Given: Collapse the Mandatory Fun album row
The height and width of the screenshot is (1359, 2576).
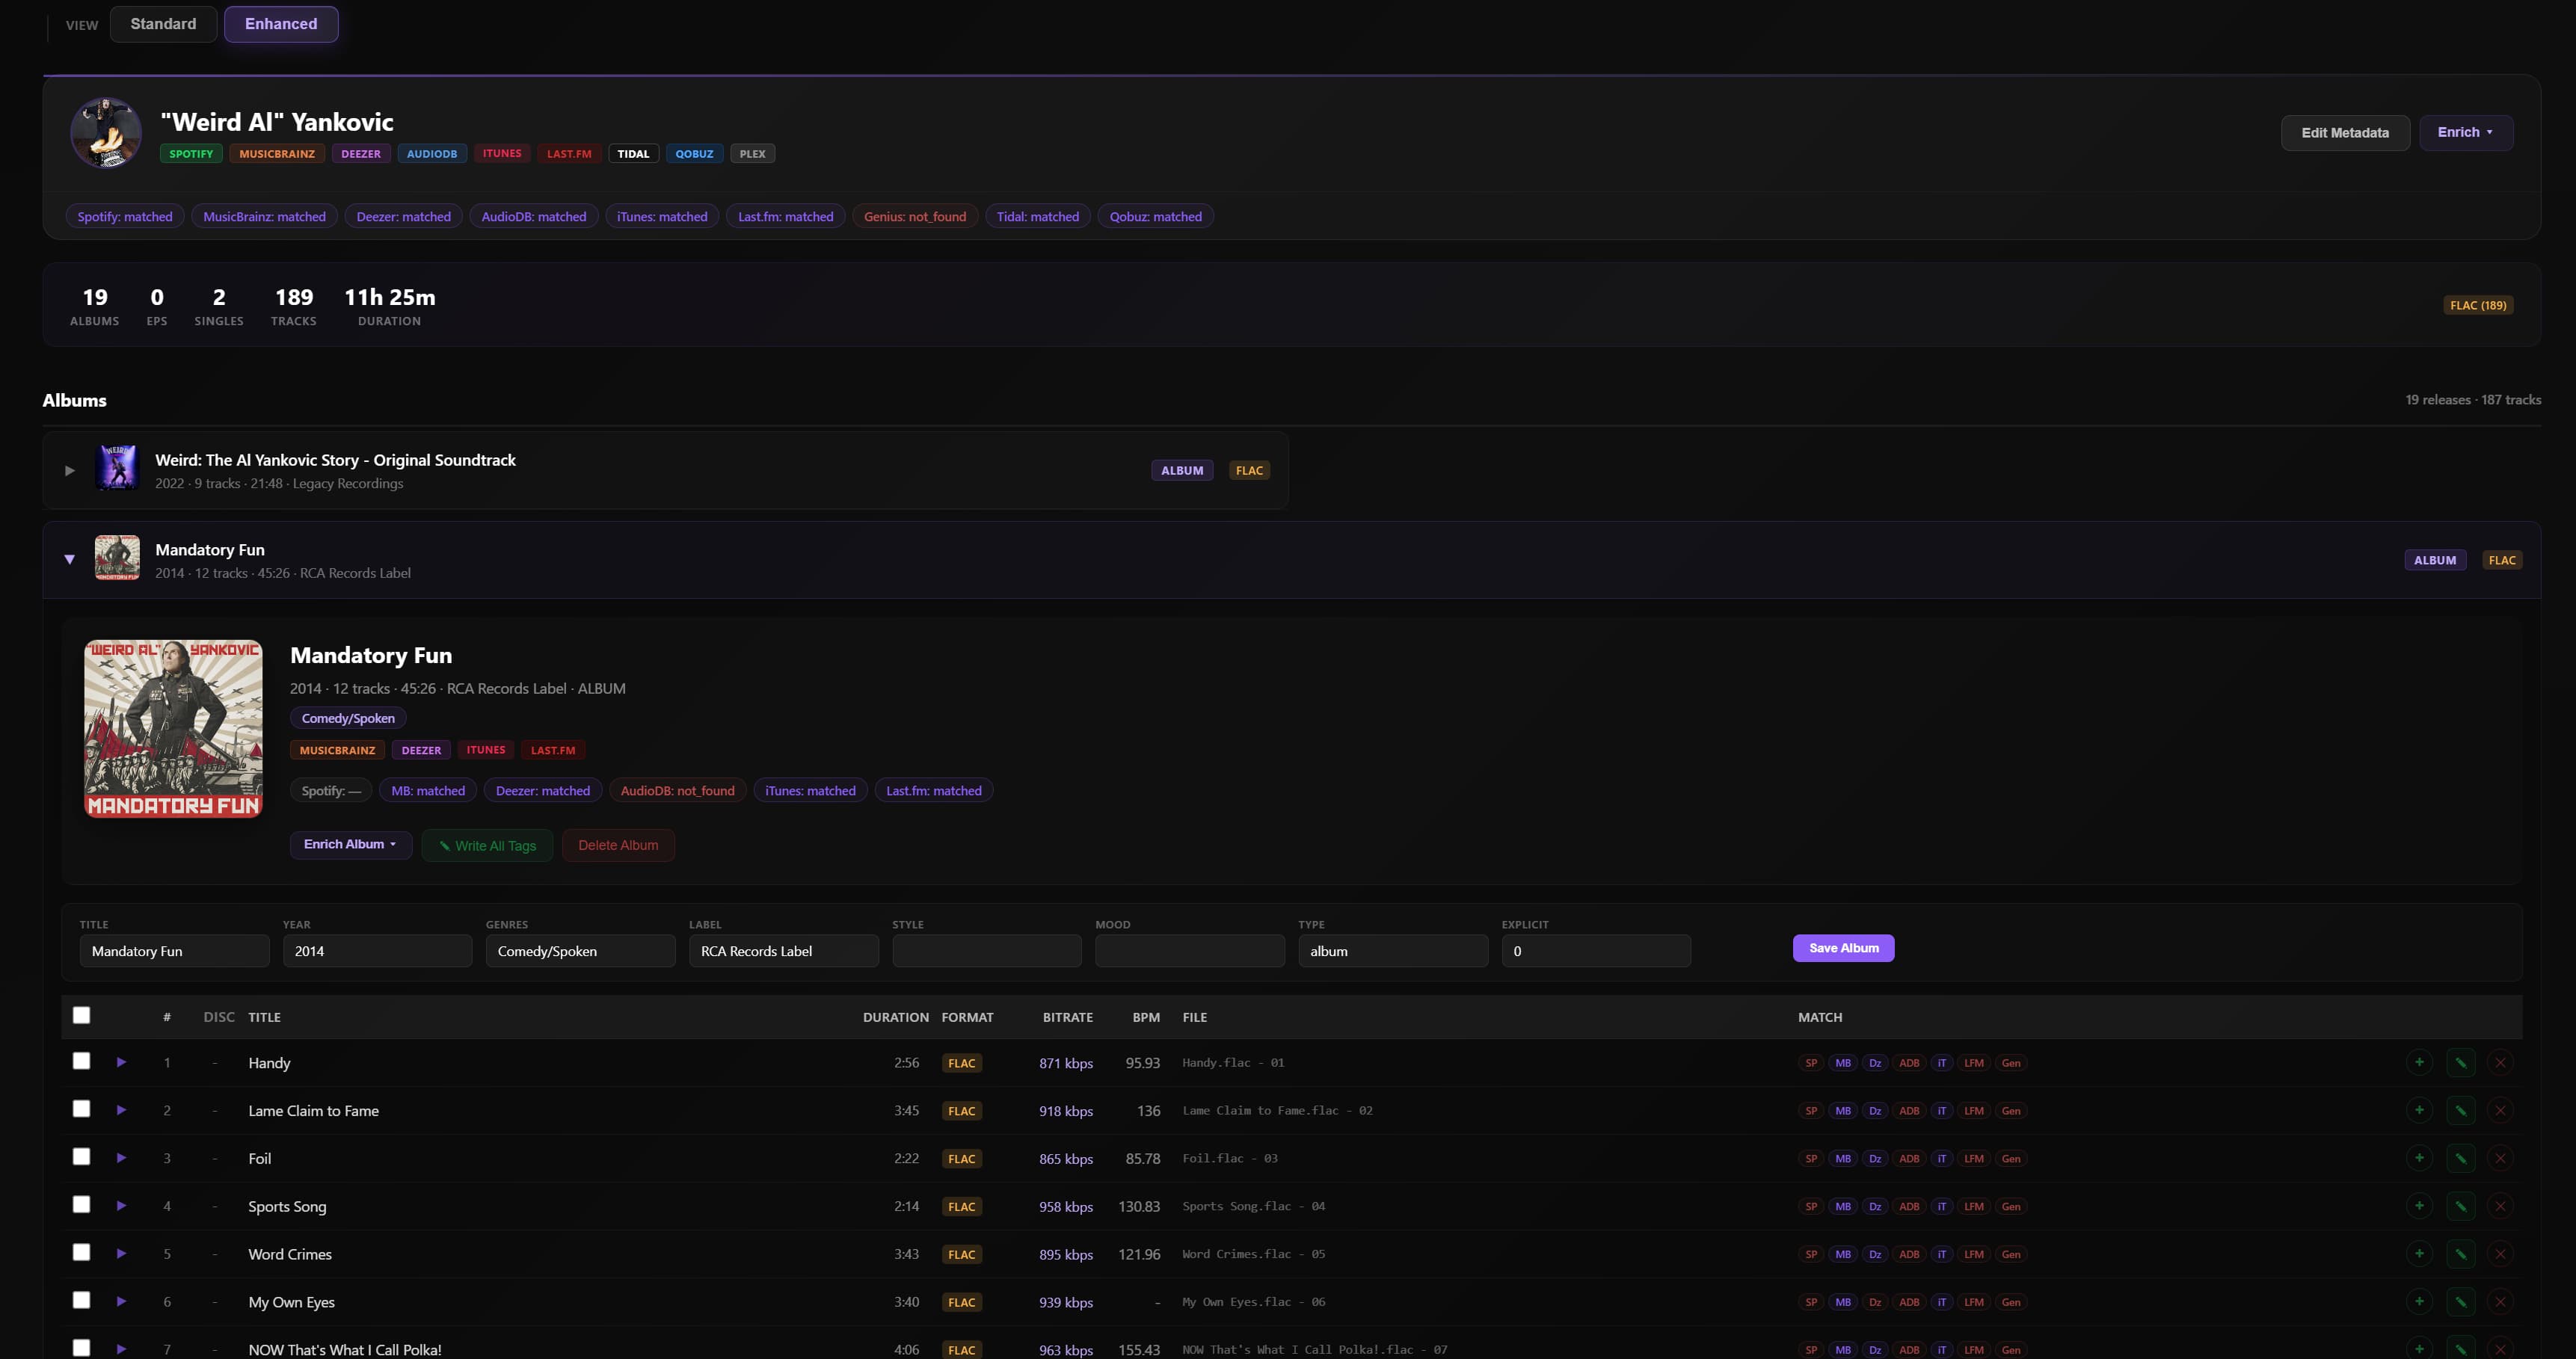Looking at the screenshot, I should 69,560.
